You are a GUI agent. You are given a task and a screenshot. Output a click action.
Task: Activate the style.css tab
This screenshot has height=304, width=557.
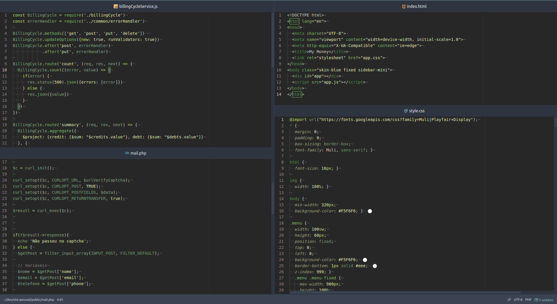pyautogui.click(x=414, y=111)
